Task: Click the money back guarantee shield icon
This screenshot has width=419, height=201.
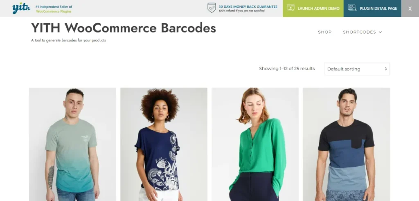Action: point(212,8)
